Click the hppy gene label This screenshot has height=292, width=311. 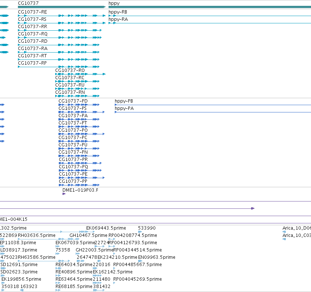114,3
